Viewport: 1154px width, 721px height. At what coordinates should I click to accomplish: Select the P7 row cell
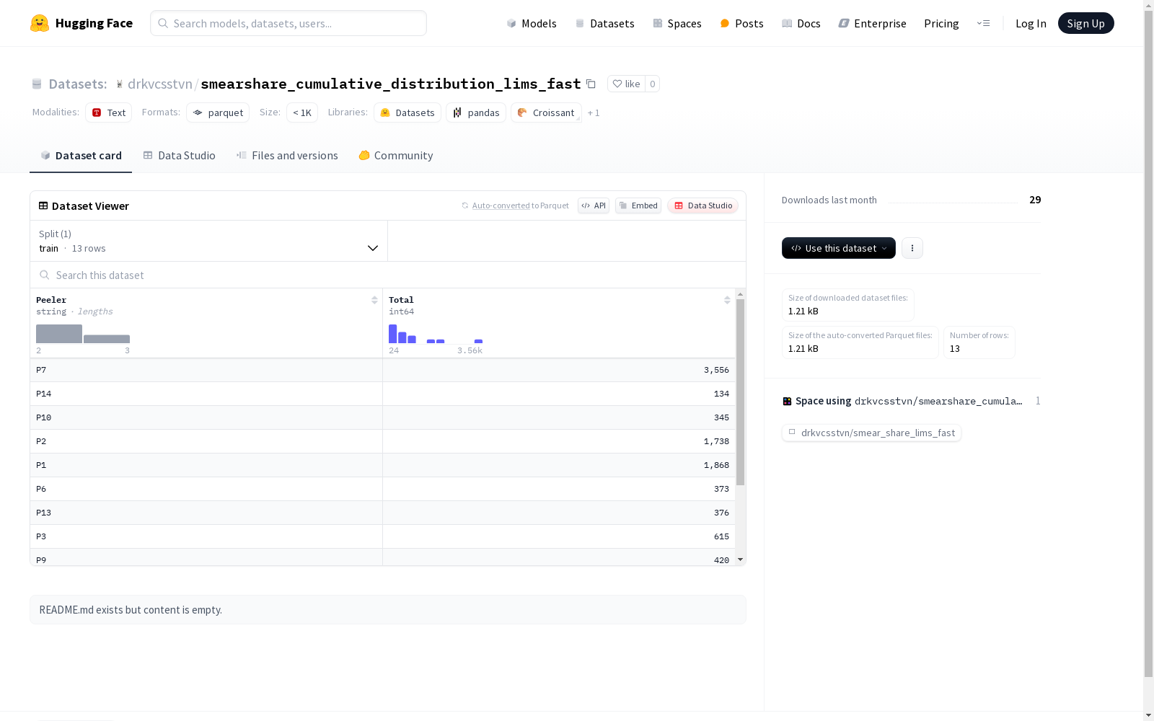tap(206, 370)
